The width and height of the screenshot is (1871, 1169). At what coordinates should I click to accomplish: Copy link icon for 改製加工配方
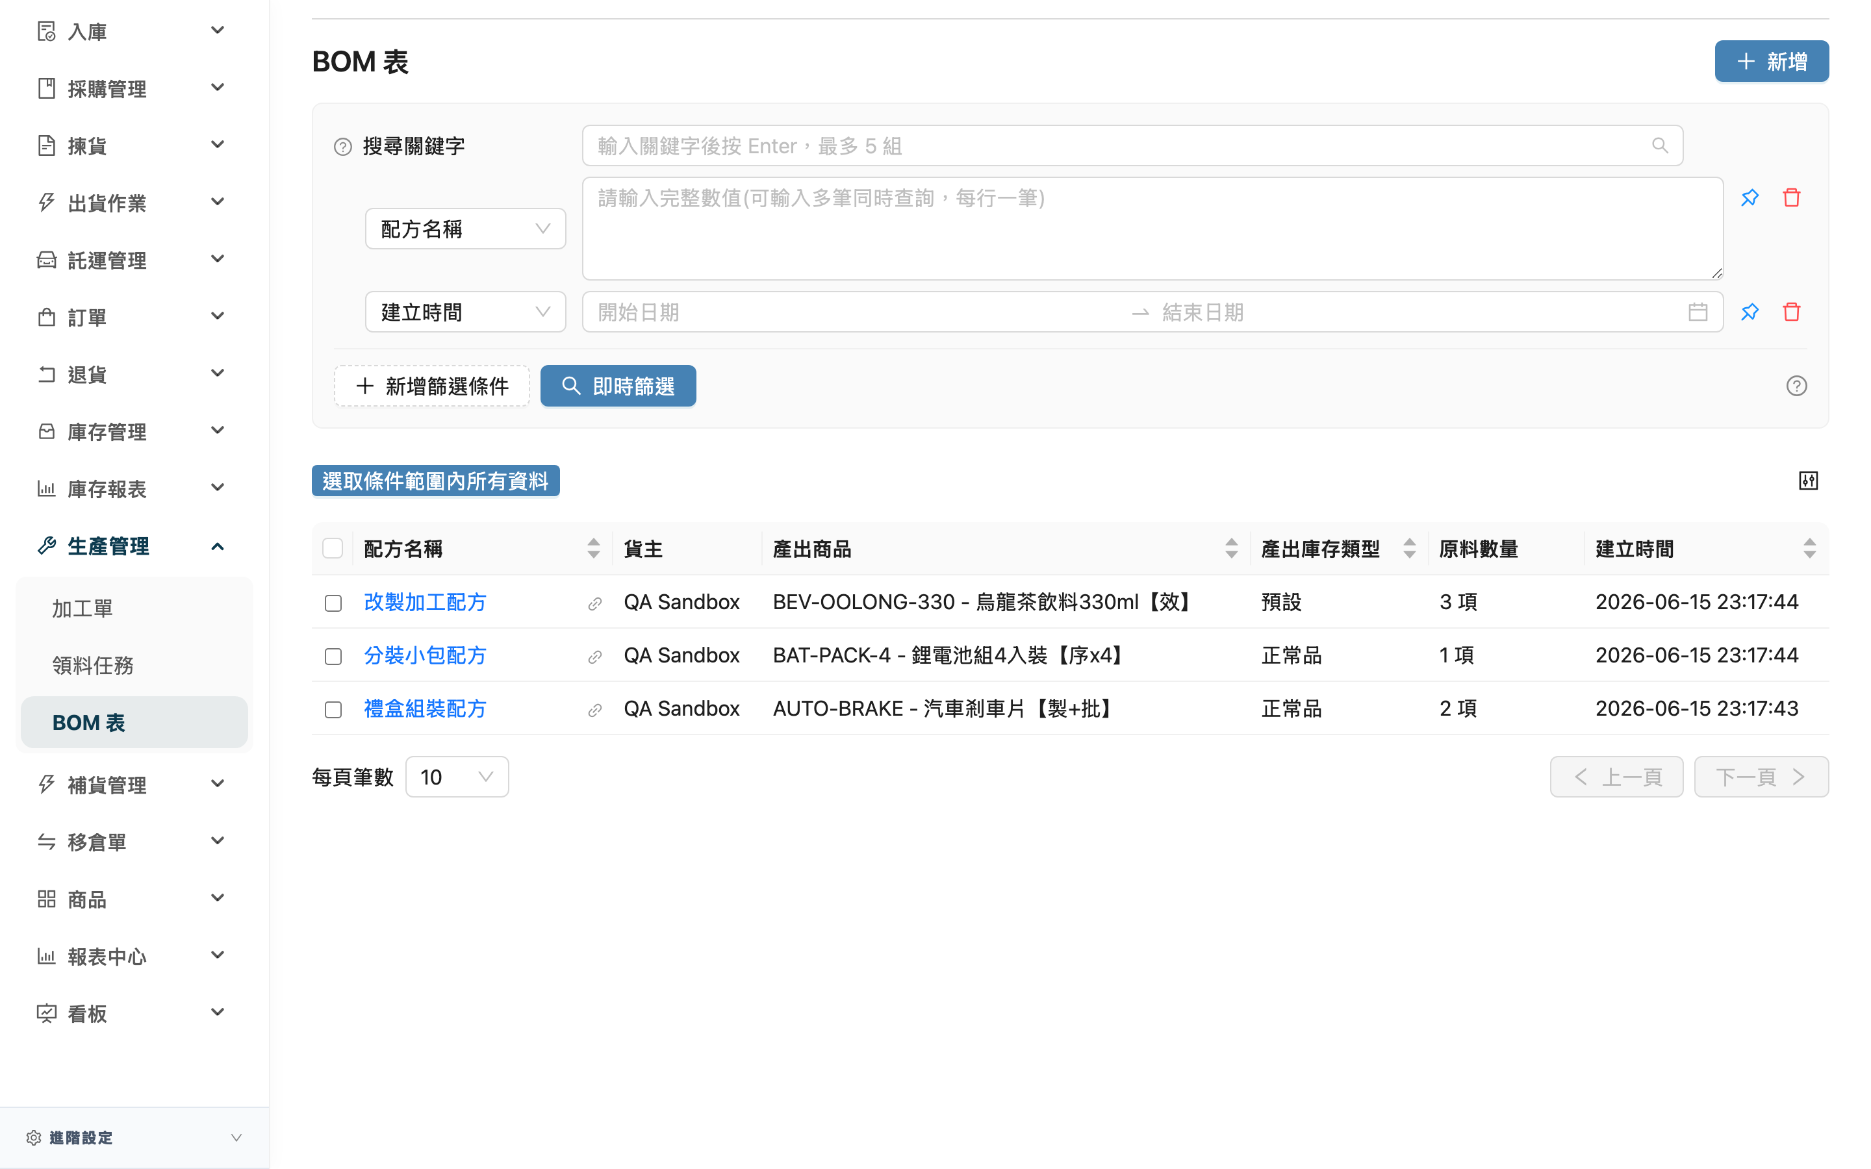594,603
